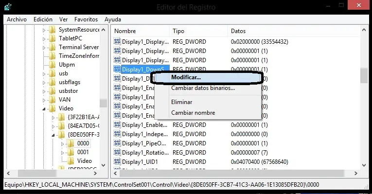Sort by the Datos column header
The width and height of the screenshot is (372, 194).
pyautogui.click(x=294, y=31)
